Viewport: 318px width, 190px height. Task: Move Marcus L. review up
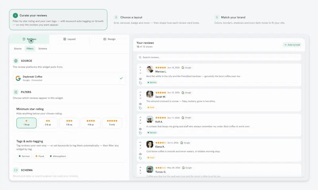(x=140, y=67)
